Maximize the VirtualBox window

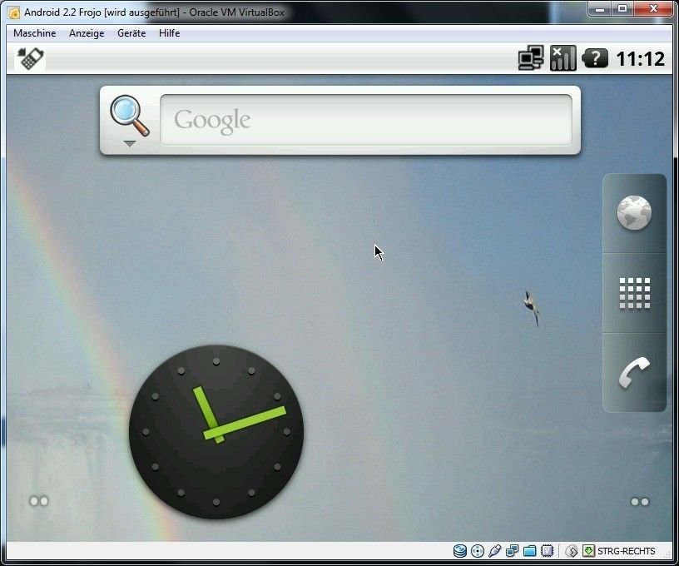[622, 8]
